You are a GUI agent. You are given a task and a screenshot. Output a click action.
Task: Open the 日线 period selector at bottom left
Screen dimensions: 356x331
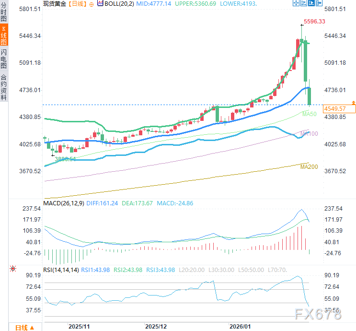pos(24,327)
